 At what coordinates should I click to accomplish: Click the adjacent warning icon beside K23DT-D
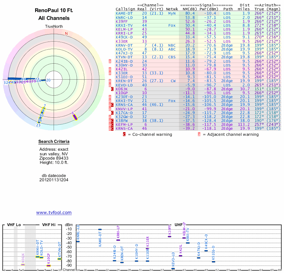click(110, 97)
